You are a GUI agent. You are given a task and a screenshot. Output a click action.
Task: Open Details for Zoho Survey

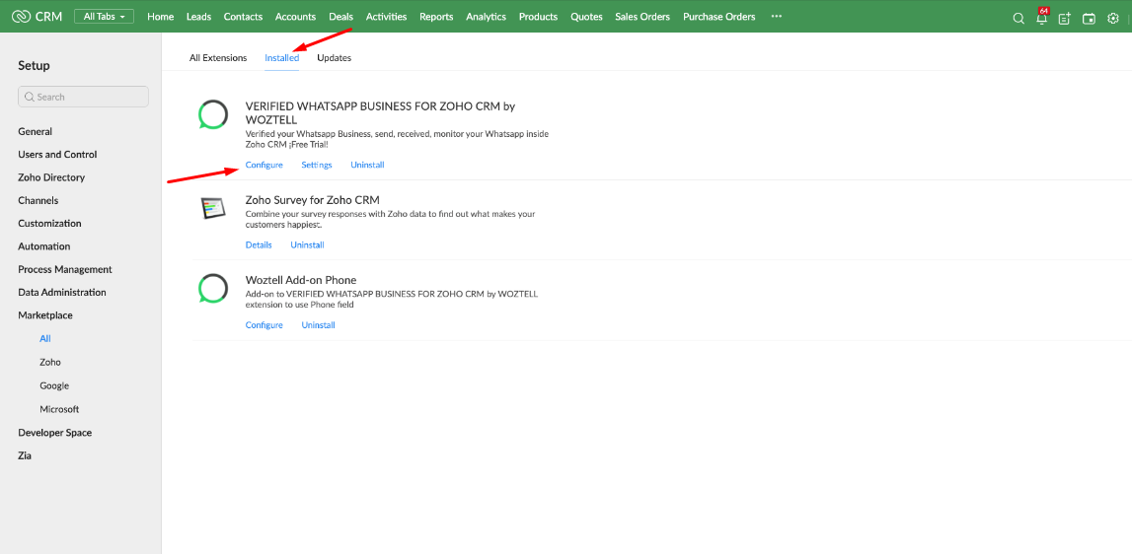[259, 245]
